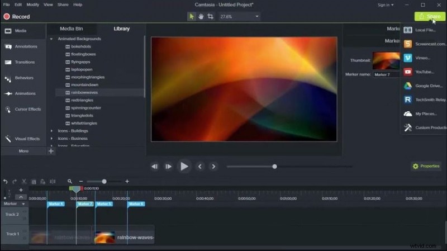Viewport: 447px width, 251px height.
Task: Open the Media panel
Action: (23, 31)
